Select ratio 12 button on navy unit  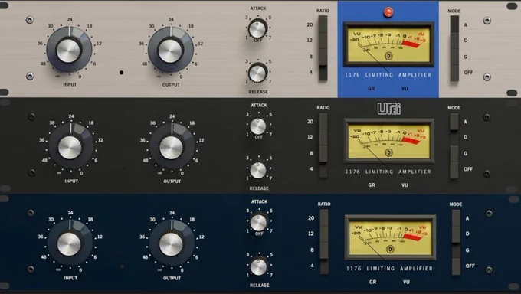[x=324, y=234]
